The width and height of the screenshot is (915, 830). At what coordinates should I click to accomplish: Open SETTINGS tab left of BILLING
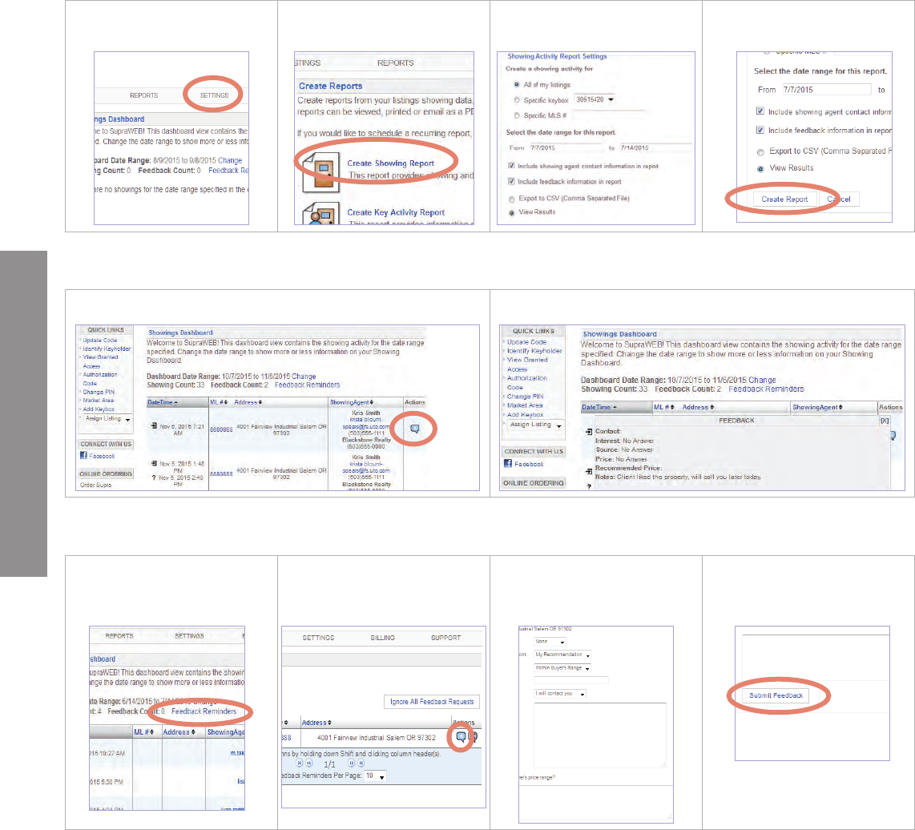[x=318, y=638]
